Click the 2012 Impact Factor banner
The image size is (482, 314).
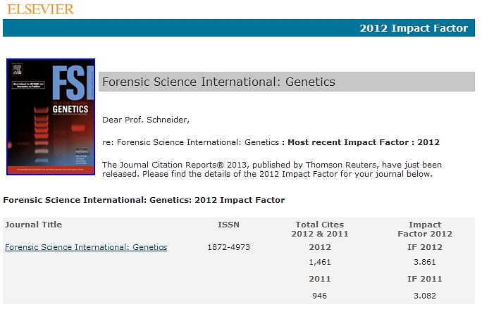click(x=239, y=28)
